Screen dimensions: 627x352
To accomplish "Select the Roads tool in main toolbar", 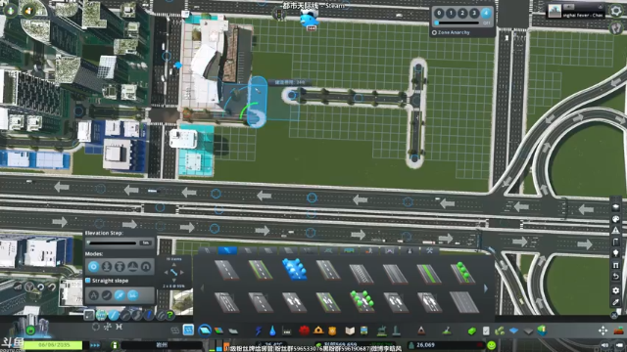I will click(205, 330).
